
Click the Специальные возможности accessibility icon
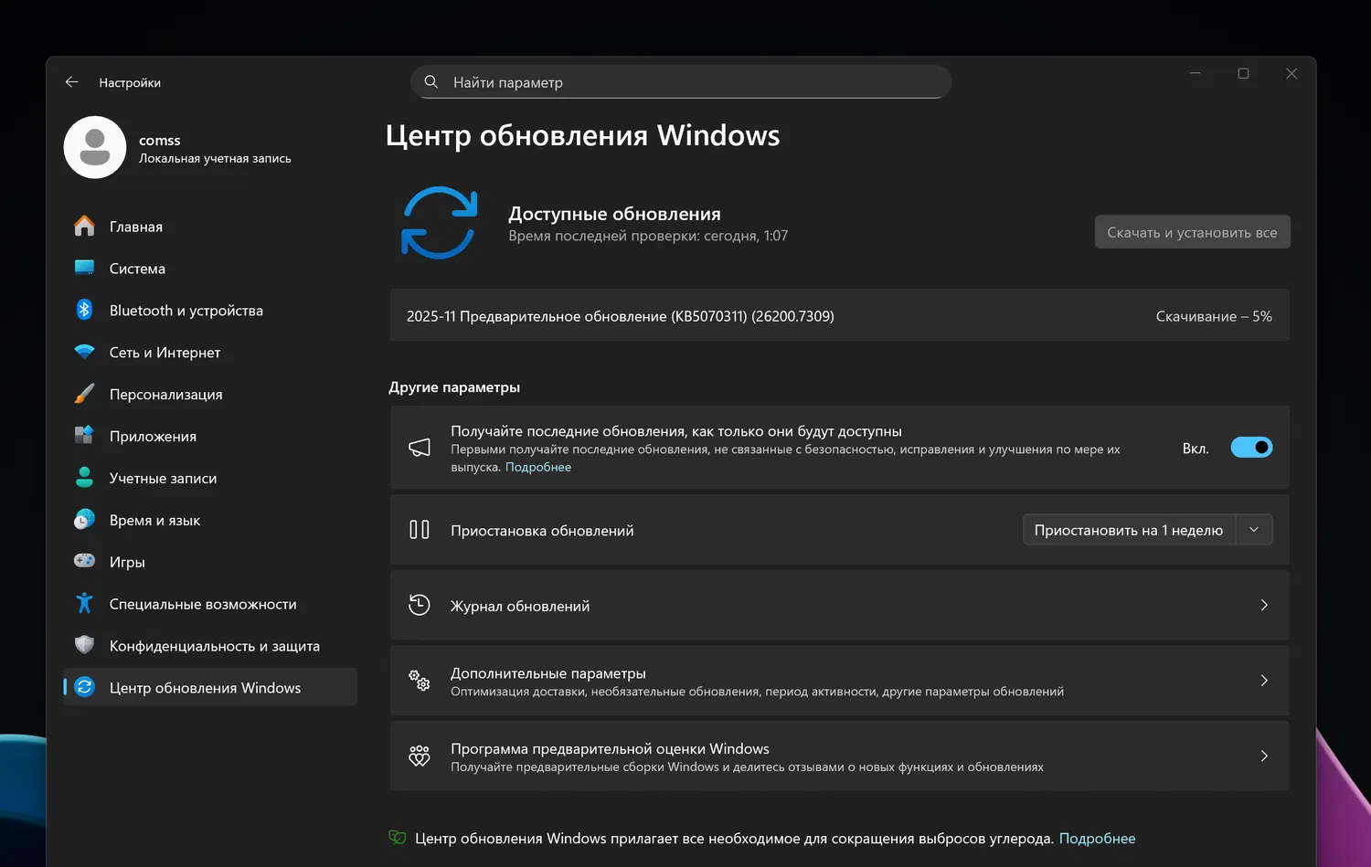click(x=84, y=604)
